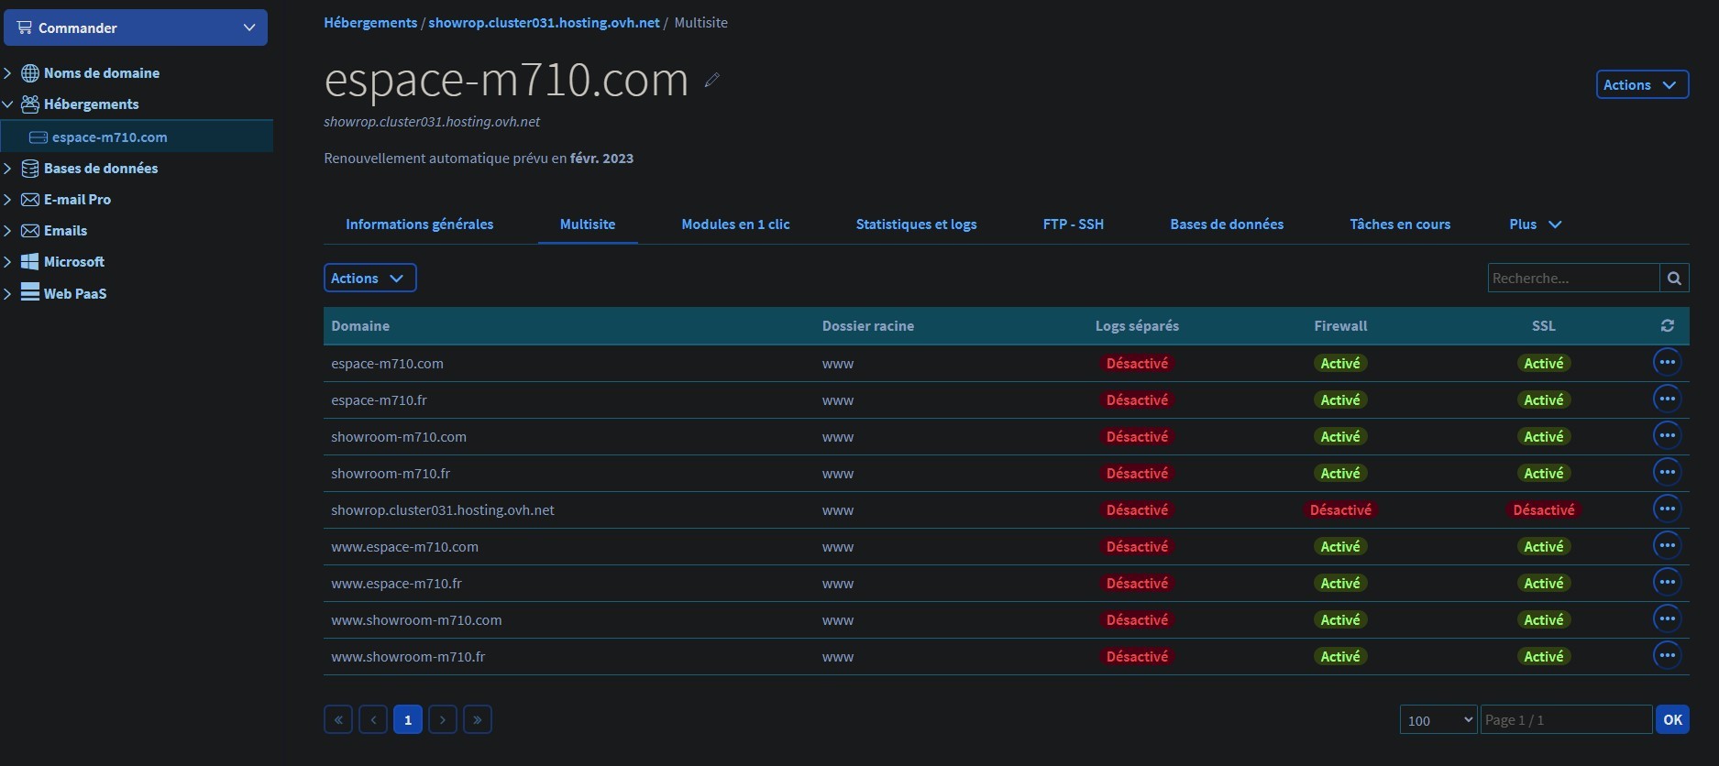This screenshot has height=766, width=1719.
Task: Open the more-options menu for showrop.cluster031.hosting.ovh.net row
Action: click(1667, 509)
